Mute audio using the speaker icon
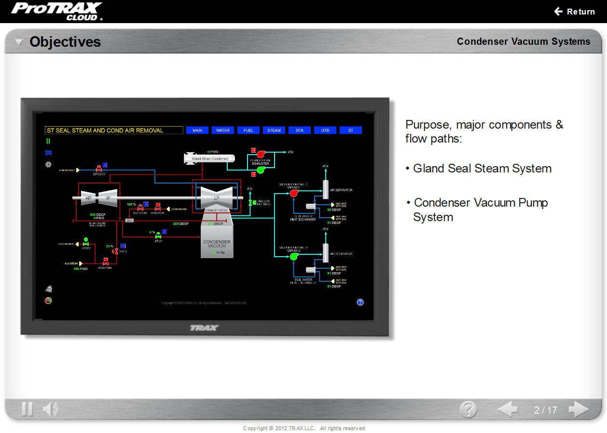The width and height of the screenshot is (607, 433). coord(50,408)
